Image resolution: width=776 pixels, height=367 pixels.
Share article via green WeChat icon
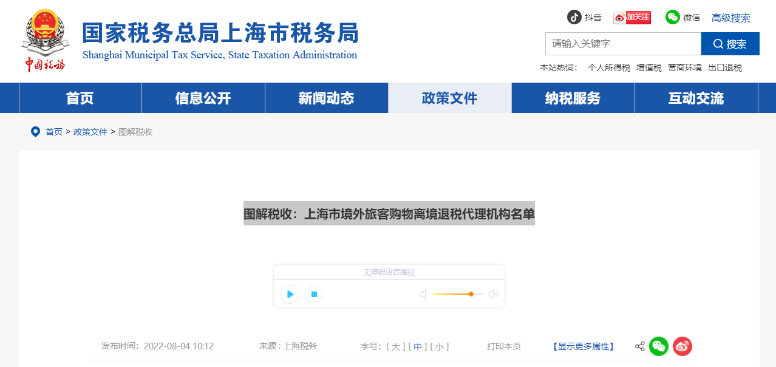click(x=659, y=346)
